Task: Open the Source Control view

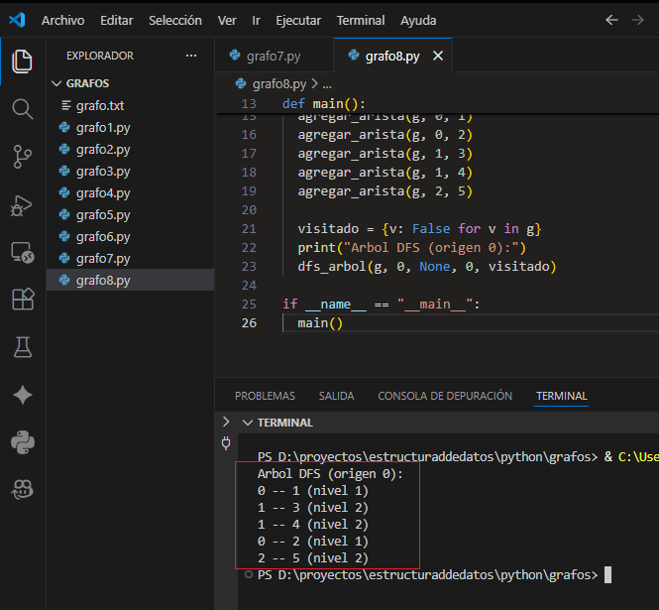Action: [x=22, y=156]
